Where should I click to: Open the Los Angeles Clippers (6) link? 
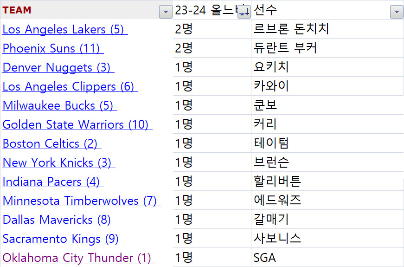point(70,87)
